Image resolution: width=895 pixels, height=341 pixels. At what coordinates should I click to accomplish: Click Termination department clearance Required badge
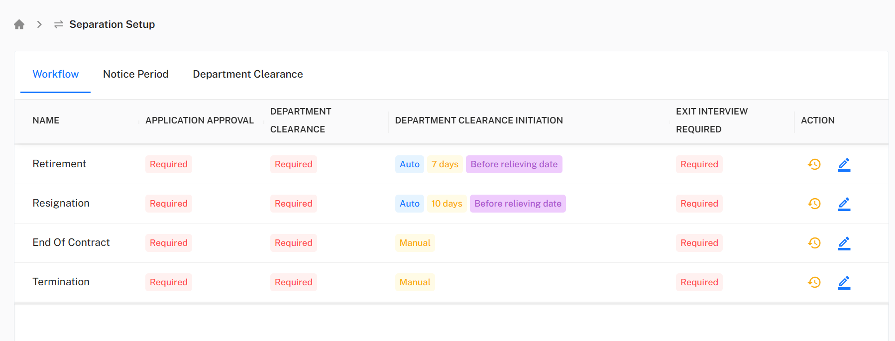[294, 282]
